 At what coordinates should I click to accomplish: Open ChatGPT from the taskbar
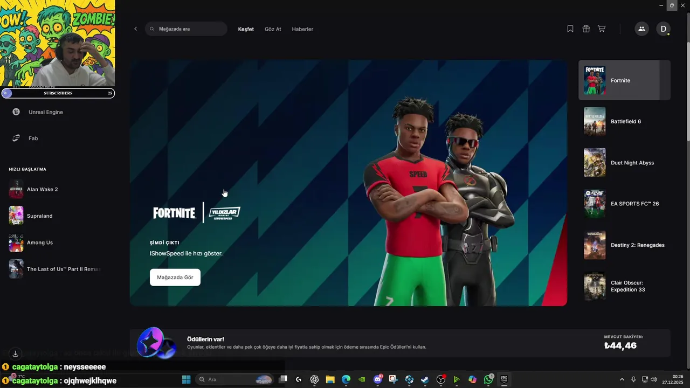315,379
